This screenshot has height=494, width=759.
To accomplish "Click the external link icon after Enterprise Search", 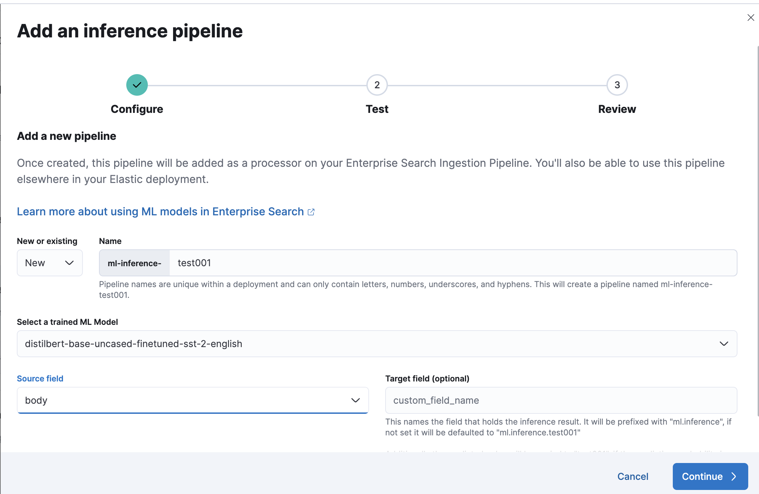I will point(311,212).
